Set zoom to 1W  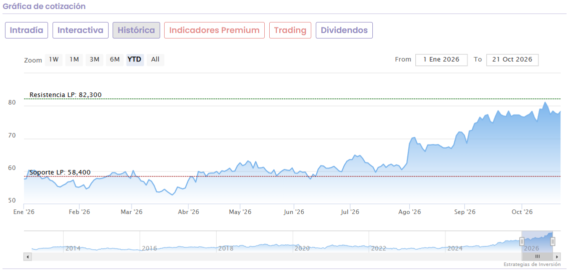(x=54, y=59)
